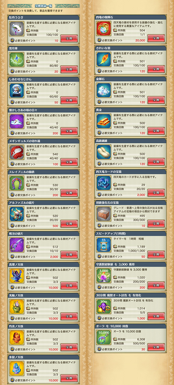Click 交換 button for 高級繊維

tap(156, 162)
